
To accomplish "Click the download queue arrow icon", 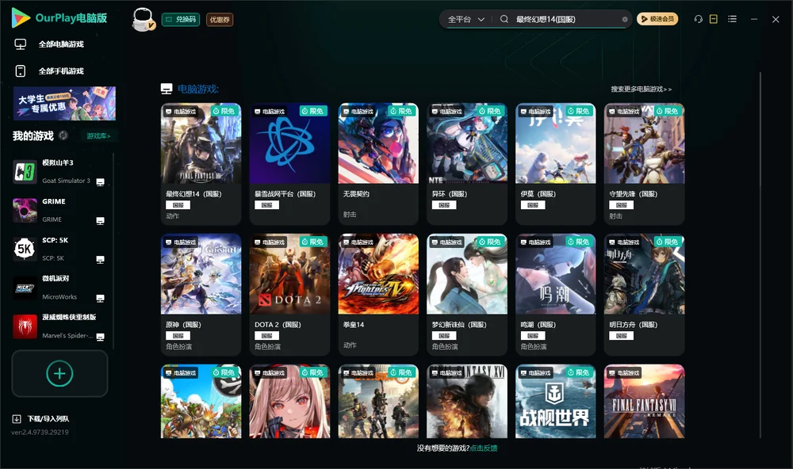I will pos(17,418).
